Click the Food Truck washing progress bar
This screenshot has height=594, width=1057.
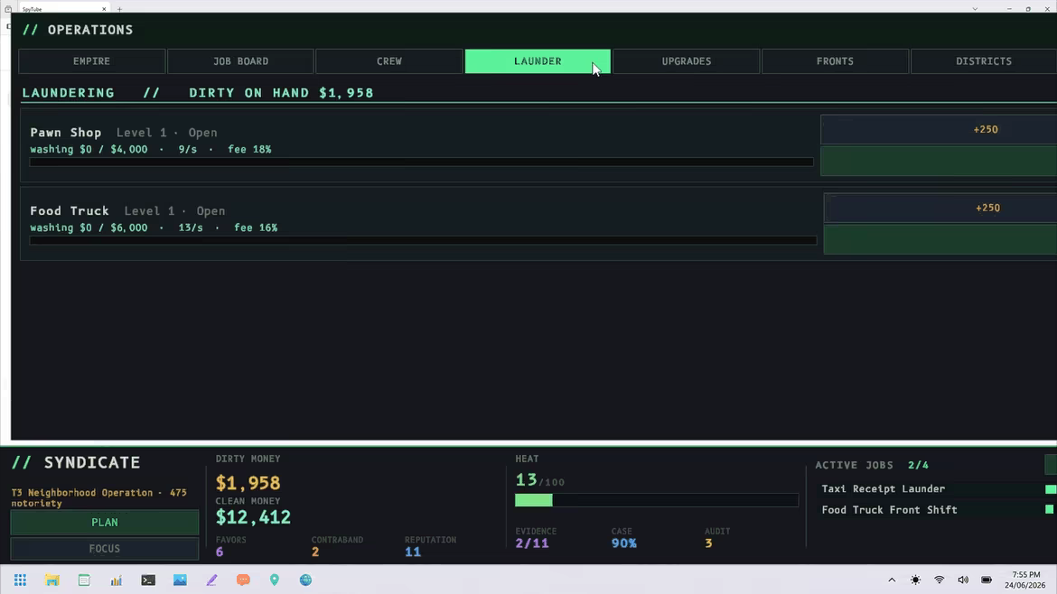pos(424,240)
